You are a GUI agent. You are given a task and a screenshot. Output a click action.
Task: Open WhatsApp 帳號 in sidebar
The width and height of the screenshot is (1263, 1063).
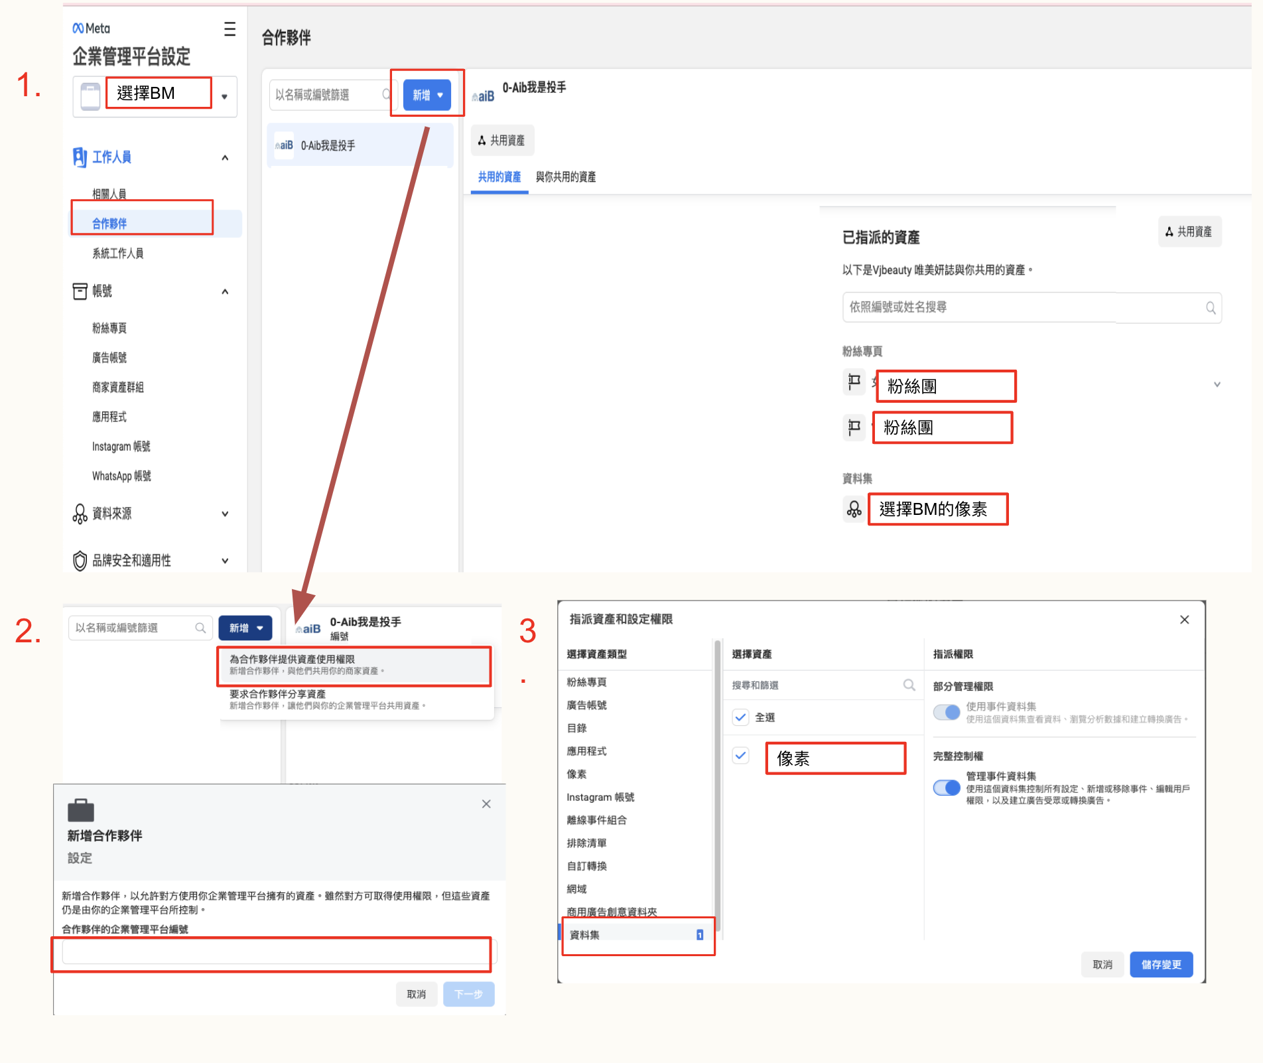tap(121, 476)
